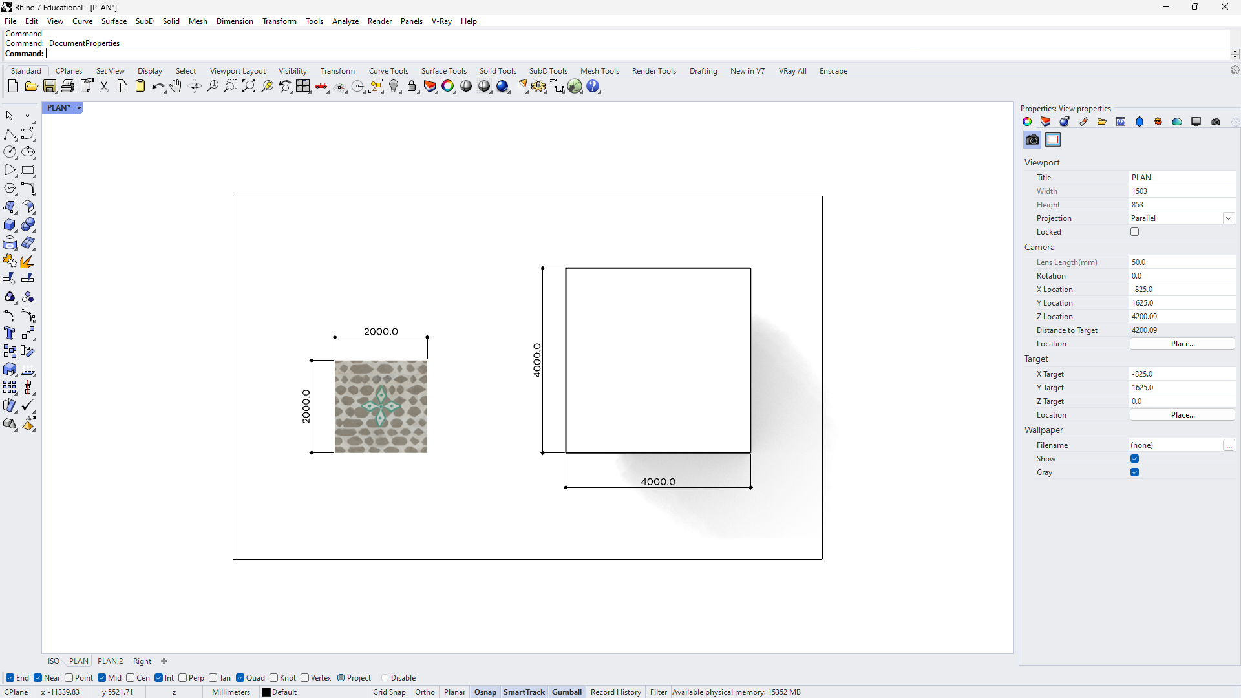Viewport: 1241px width, 698px height.
Task: Enable the Locked checkbox in Viewport properties
Action: point(1135,231)
